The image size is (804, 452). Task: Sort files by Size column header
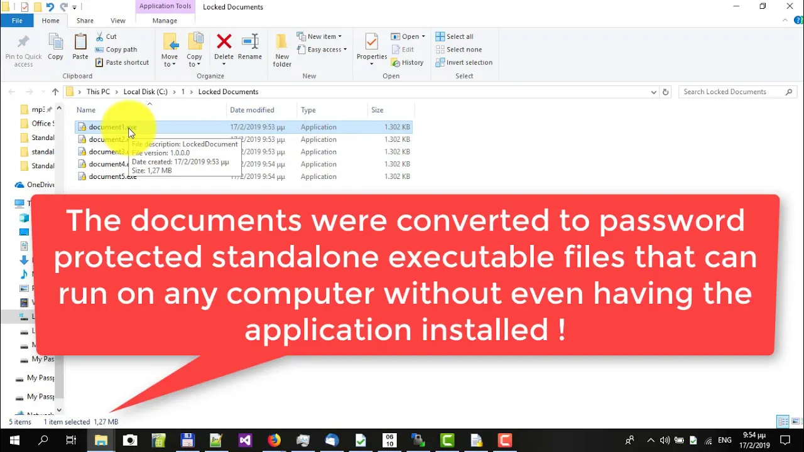tap(391, 110)
